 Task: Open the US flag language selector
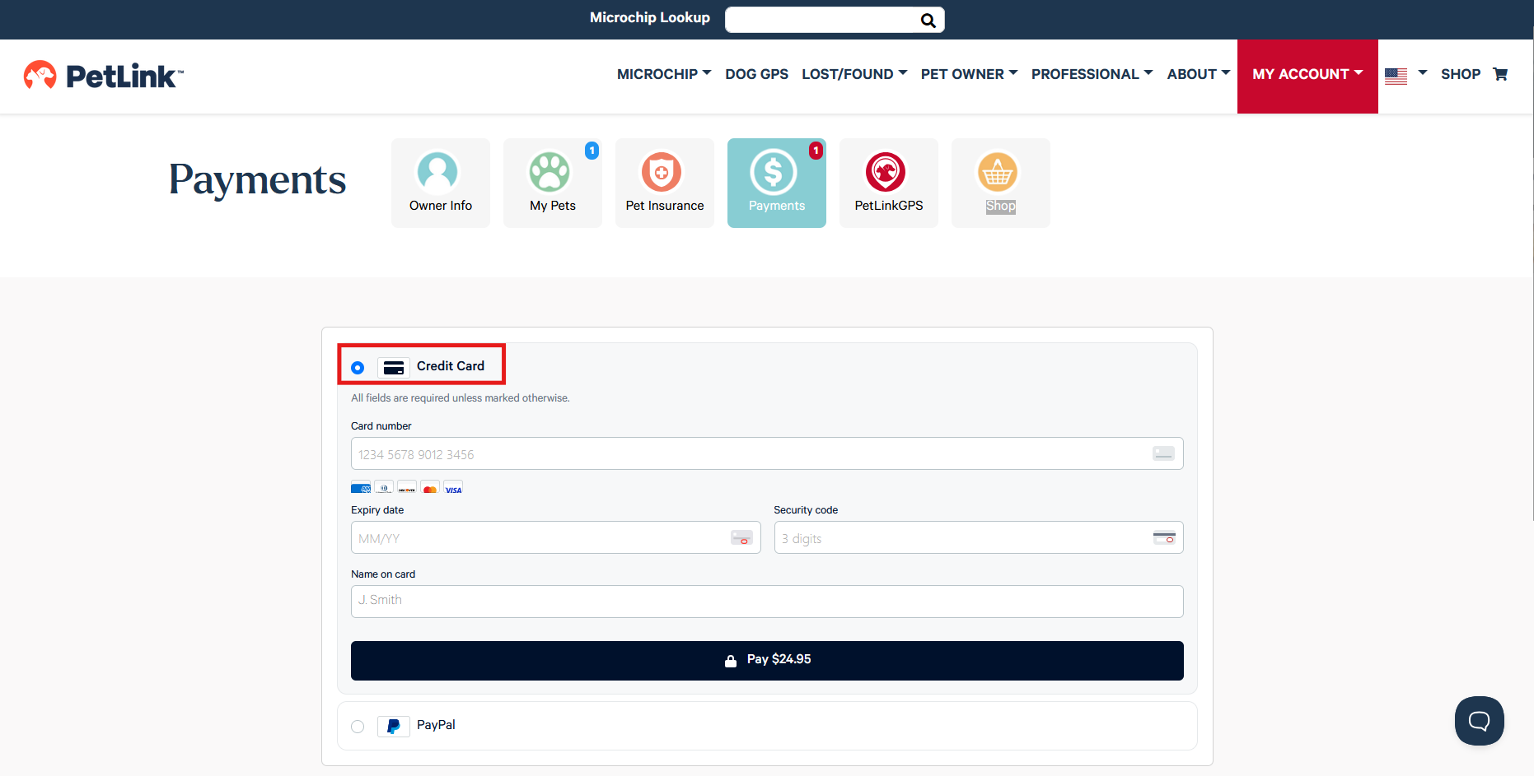1405,75
